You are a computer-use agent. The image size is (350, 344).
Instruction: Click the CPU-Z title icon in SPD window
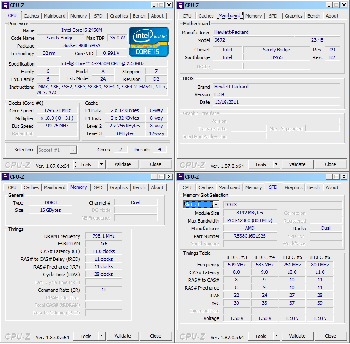pyautogui.click(x=180, y=177)
